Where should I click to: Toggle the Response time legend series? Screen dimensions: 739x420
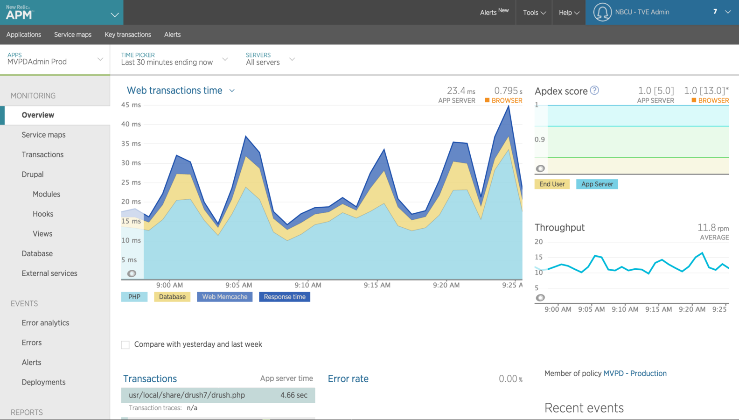point(285,297)
